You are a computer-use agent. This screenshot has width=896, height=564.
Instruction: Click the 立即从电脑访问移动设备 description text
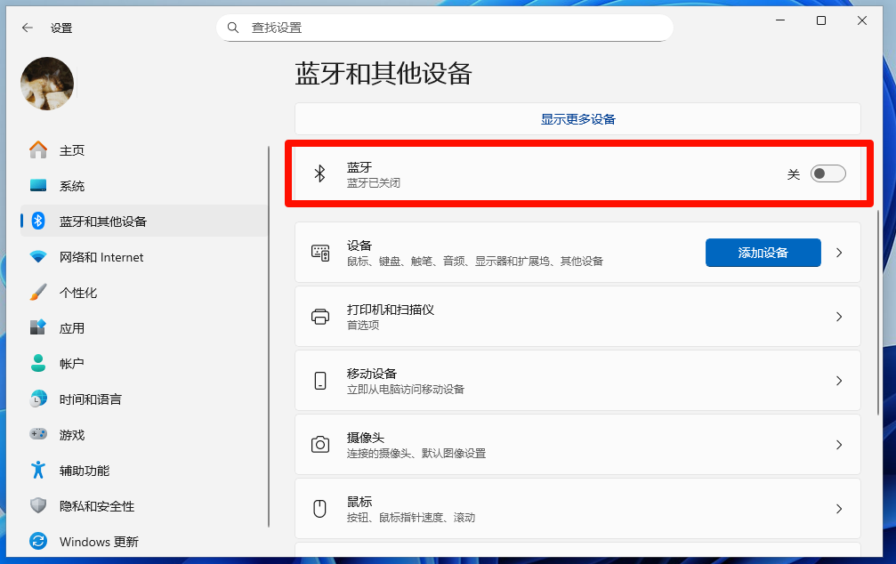click(x=405, y=389)
